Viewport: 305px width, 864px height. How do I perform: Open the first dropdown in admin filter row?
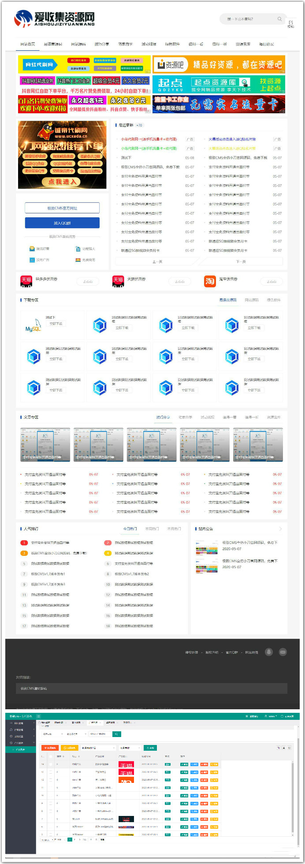click(52, 734)
